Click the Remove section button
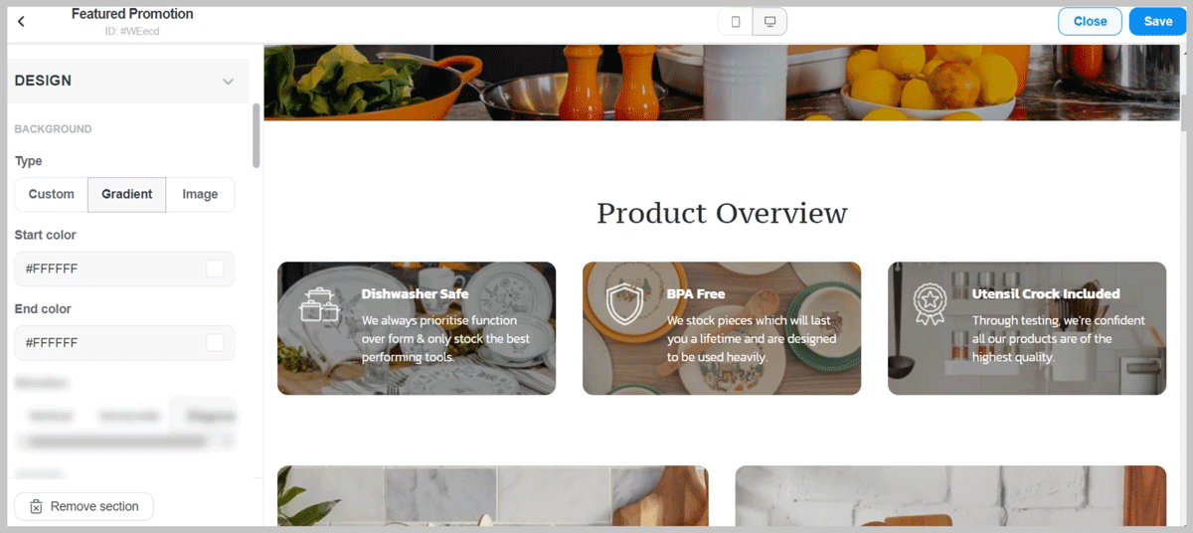The width and height of the screenshot is (1193, 533). pyautogui.click(x=84, y=506)
